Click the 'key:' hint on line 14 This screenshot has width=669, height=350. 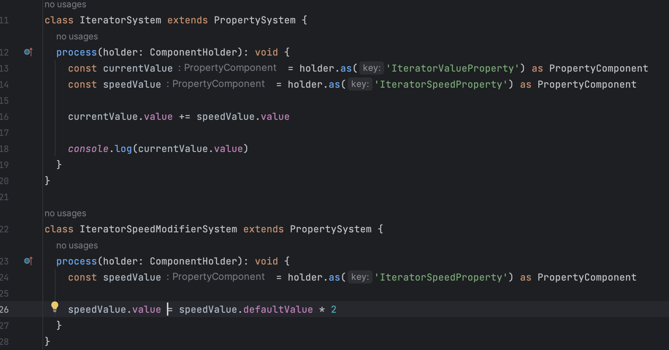pyautogui.click(x=360, y=84)
